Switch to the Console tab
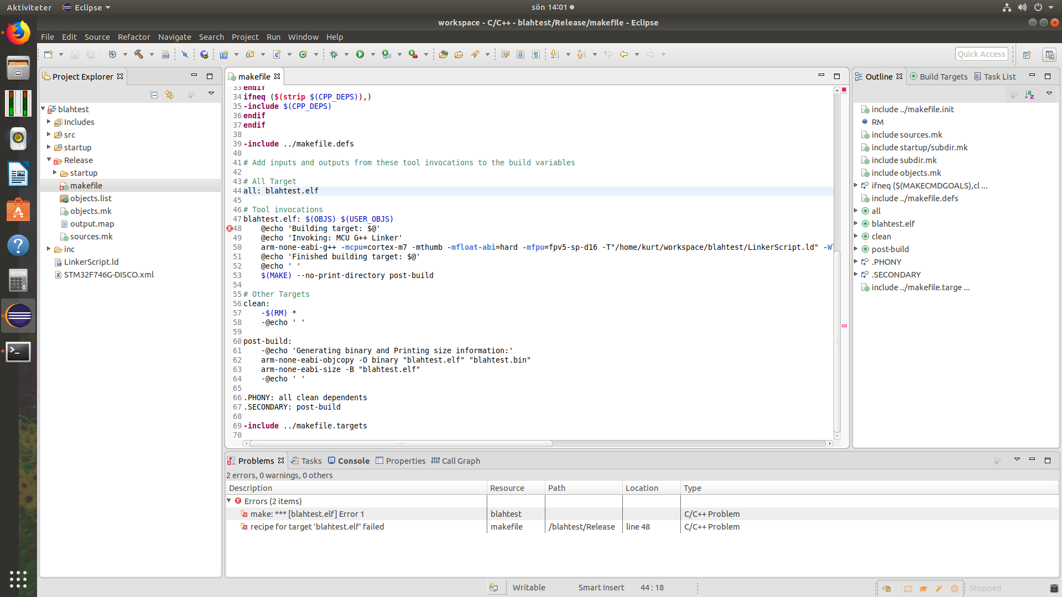The image size is (1062, 597). pyautogui.click(x=348, y=460)
